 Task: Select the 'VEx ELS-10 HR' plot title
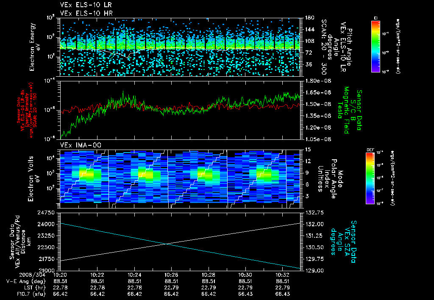click(x=86, y=13)
